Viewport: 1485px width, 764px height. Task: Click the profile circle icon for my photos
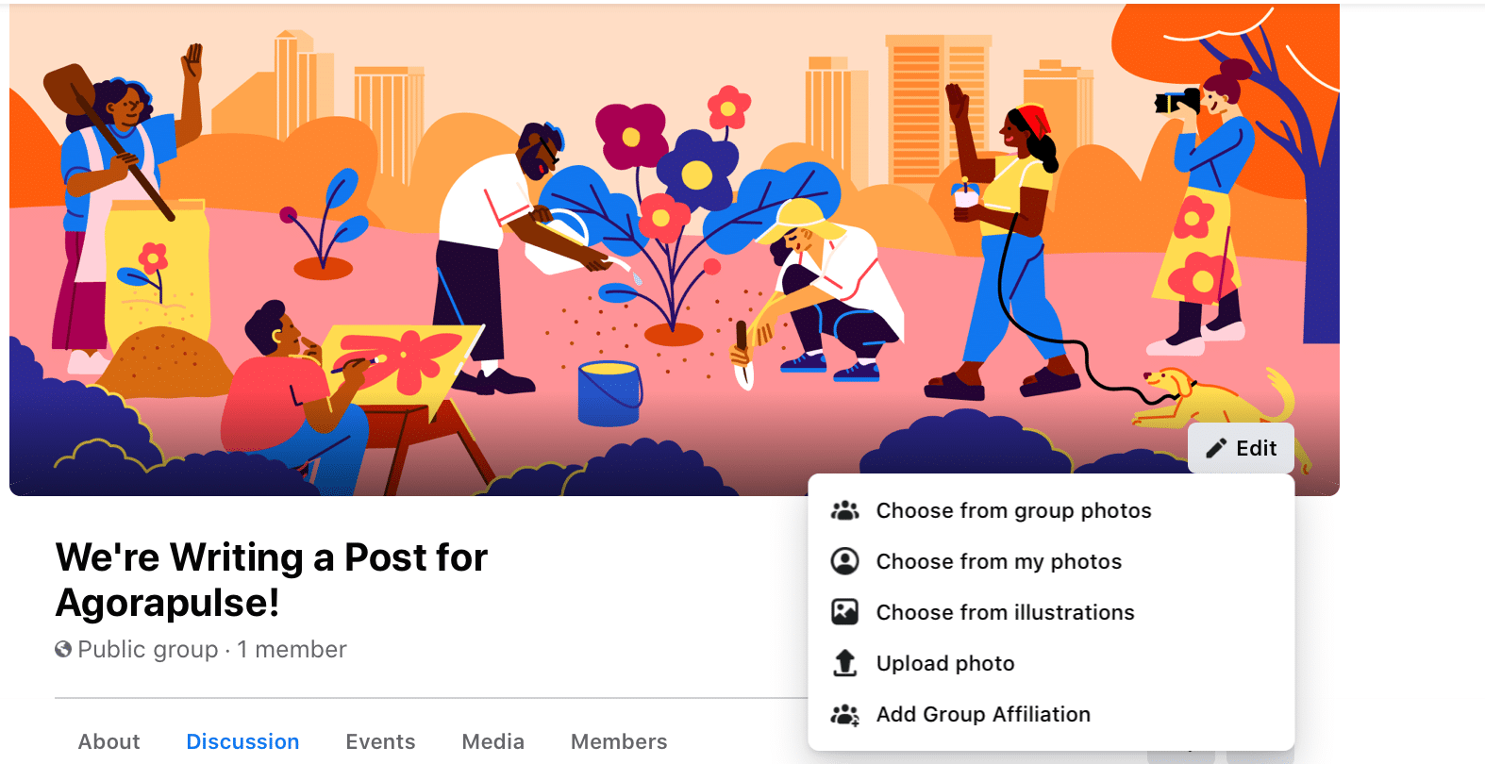[x=844, y=561]
